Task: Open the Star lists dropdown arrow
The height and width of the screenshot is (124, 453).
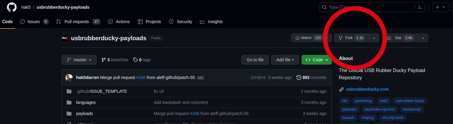Action: click(x=423, y=38)
